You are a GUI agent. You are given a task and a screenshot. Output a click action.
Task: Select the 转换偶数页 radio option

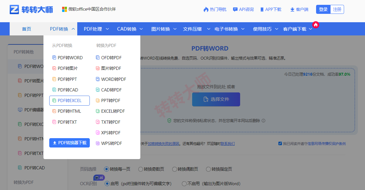pyautogui.click(x=174, y=169)
